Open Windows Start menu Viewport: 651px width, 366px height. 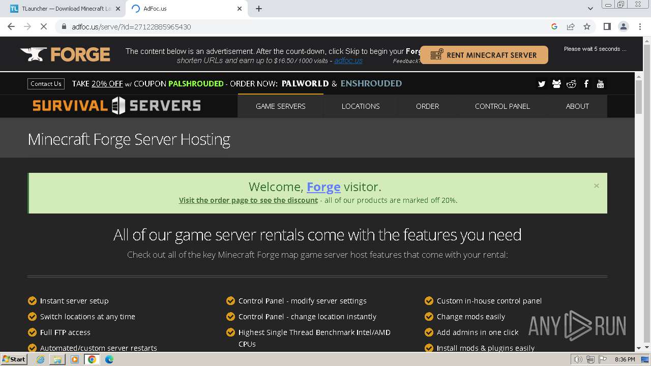tap(14, 359)
